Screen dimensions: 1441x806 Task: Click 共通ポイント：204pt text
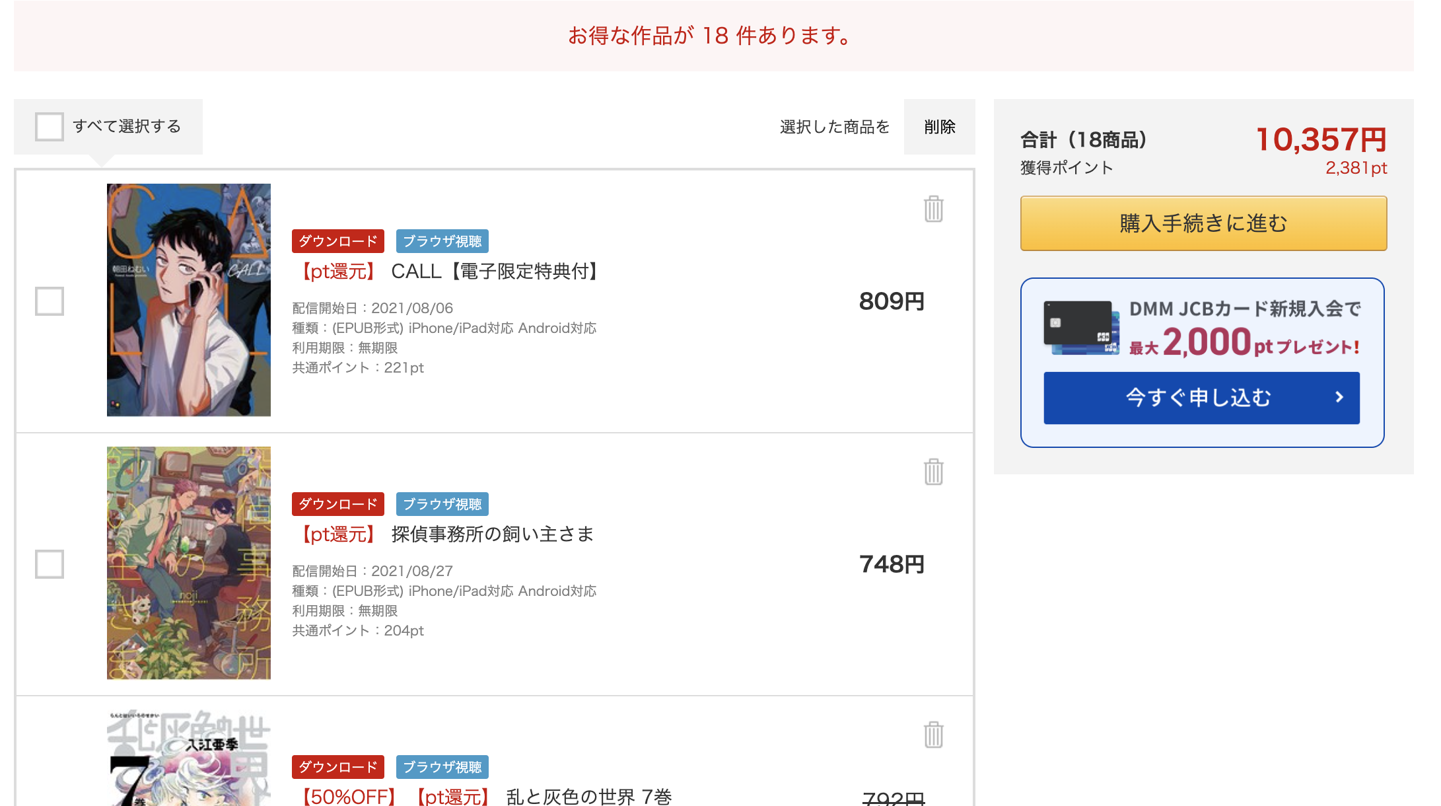(x=358, y=630)
